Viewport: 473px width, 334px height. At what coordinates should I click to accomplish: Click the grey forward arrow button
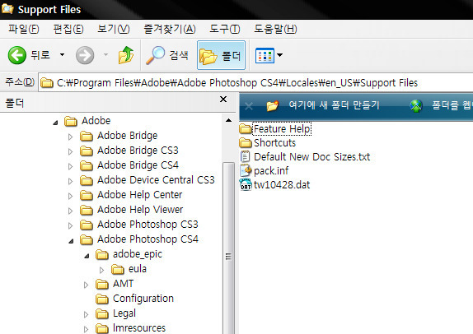(85, 55)
